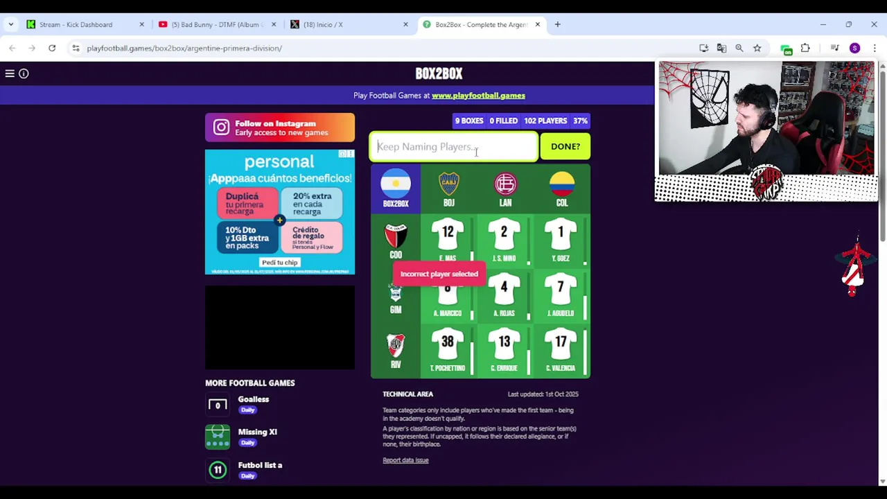Click the Boca Juniors BOJ crest
Screen dimensions: 887x499
coord(449,184)
